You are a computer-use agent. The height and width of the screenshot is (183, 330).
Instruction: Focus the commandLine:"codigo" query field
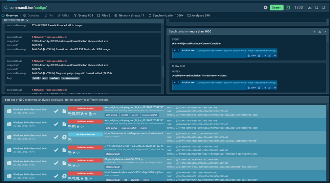point(135,7)
